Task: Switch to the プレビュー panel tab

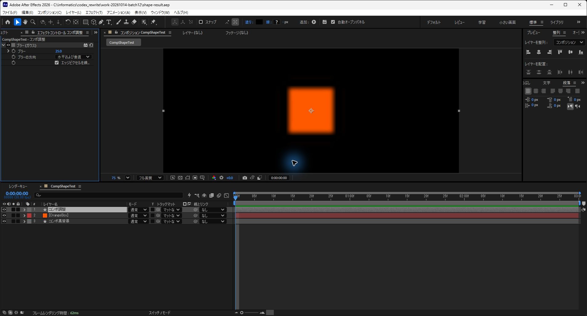Action: click(x=533, y=32)
